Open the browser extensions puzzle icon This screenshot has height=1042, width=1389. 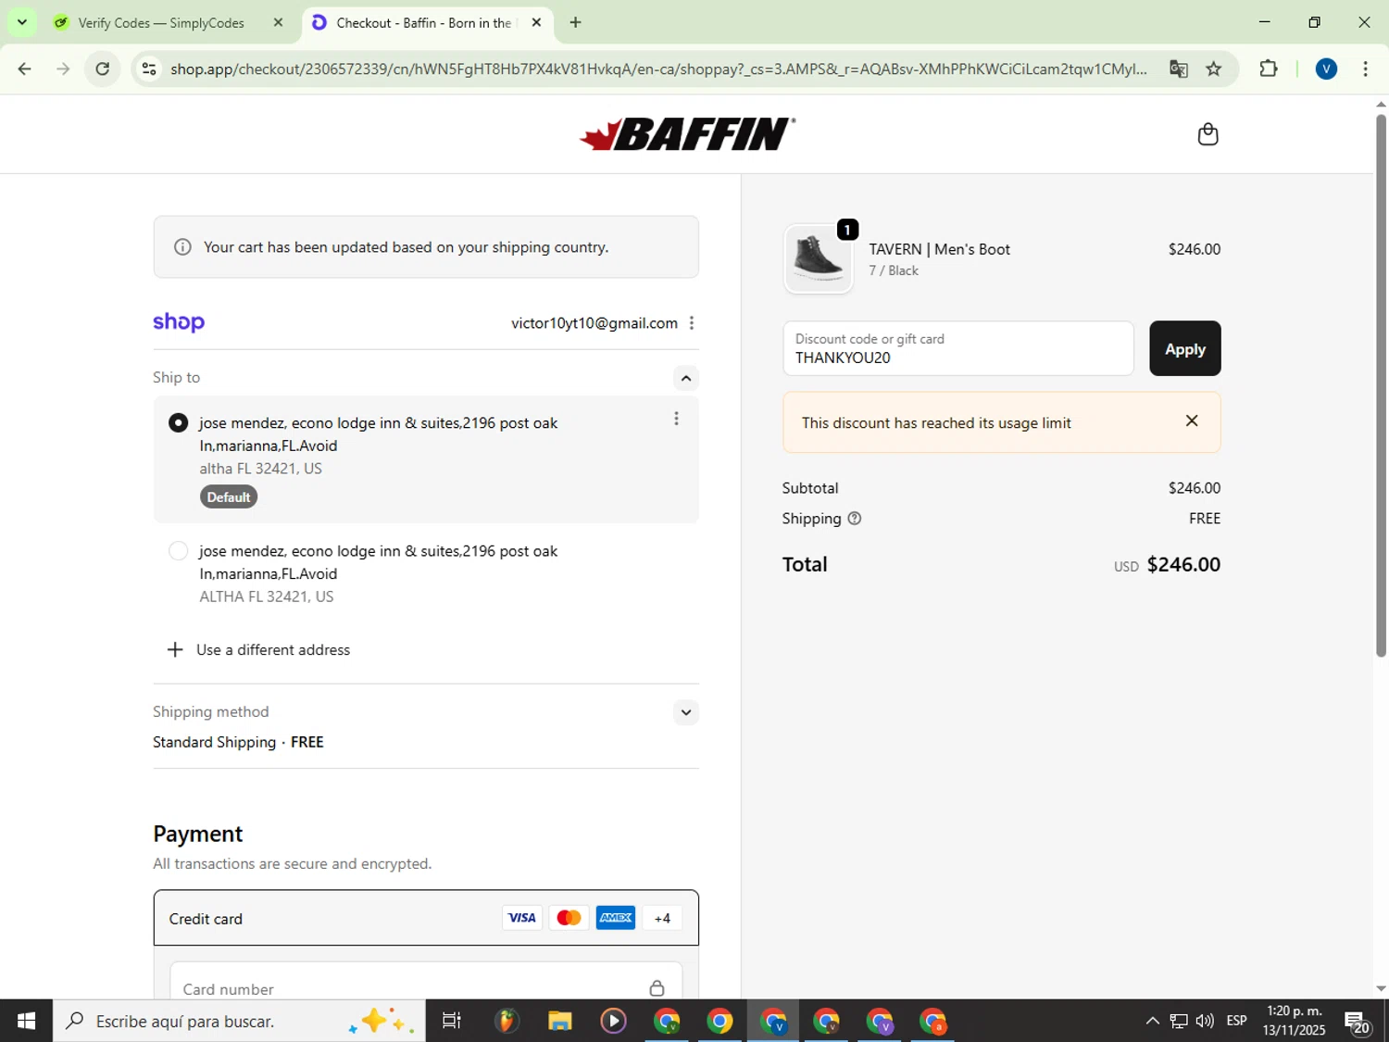pos(1269,69)
